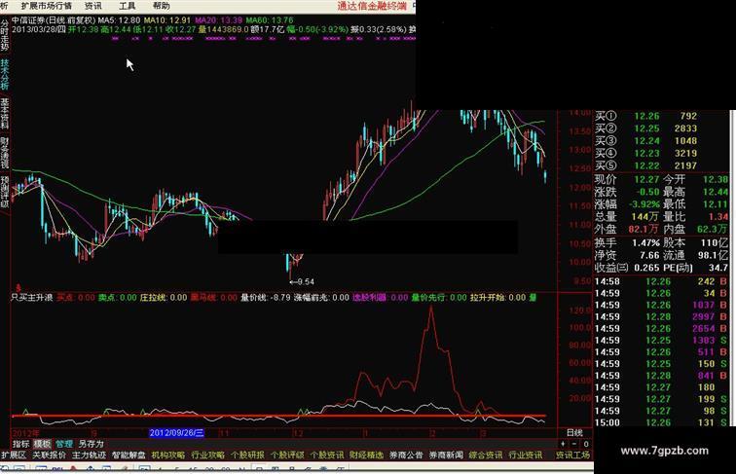Viewport: 736px width, 474px height.
Task: Open the 综合资讯 tab
Action: click(486, 455)
